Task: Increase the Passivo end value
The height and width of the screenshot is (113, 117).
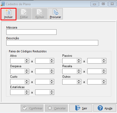Action: [104, 60]
